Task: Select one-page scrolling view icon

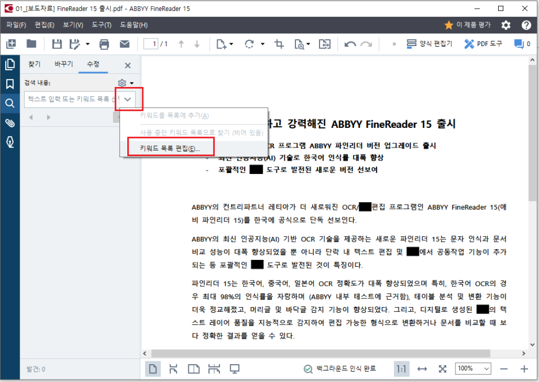Action: tap(173, 369)
